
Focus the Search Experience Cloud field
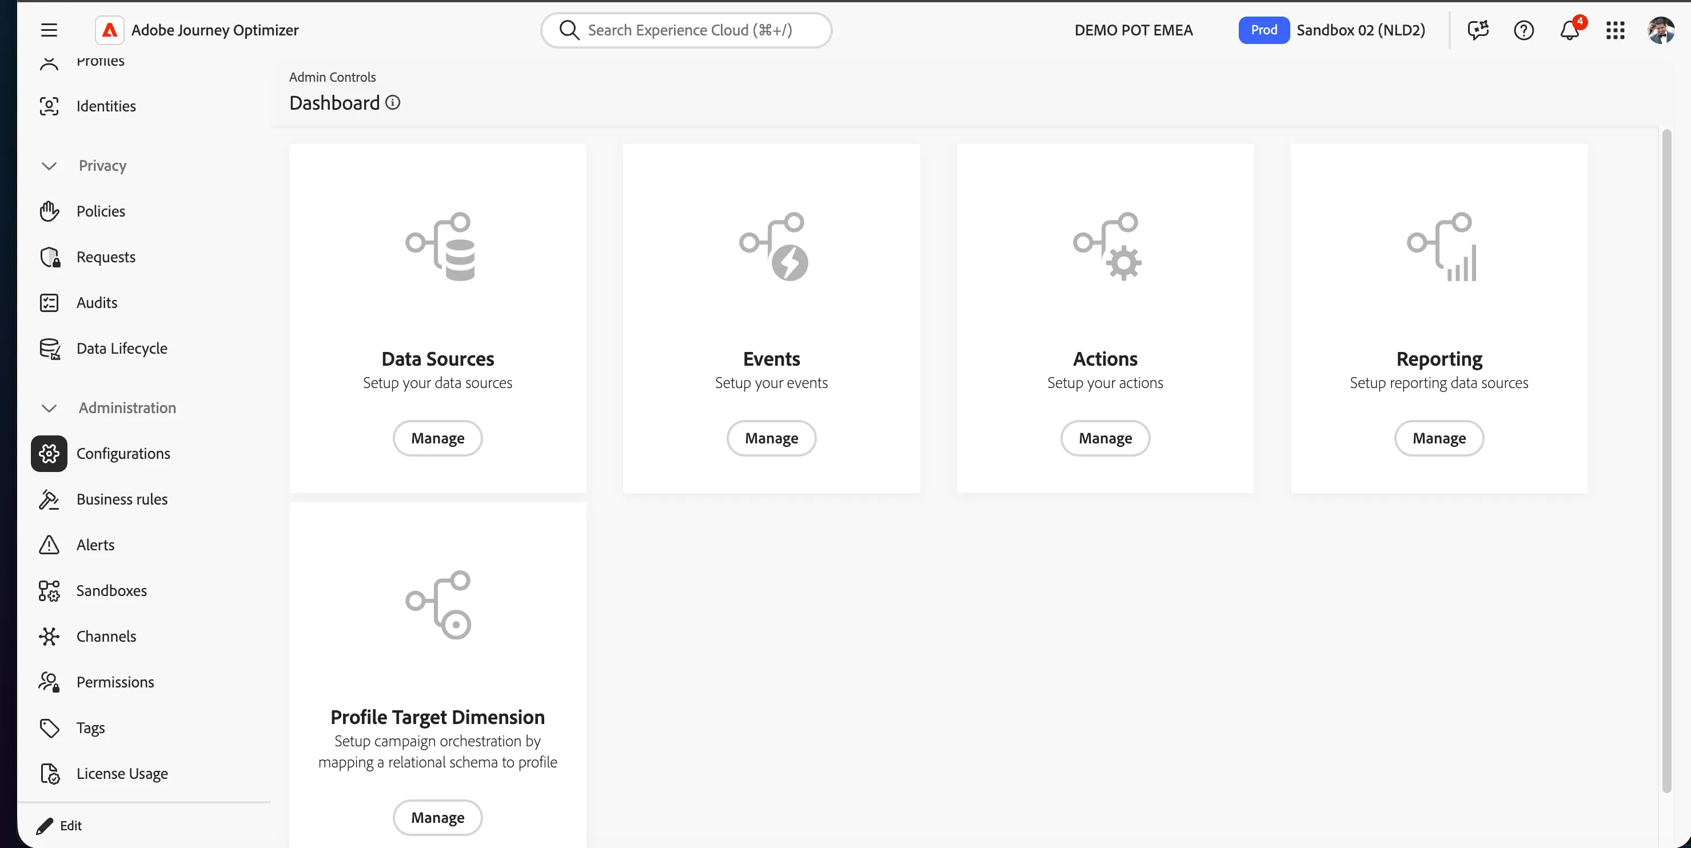pyautogui.click(x=686, y=30)
